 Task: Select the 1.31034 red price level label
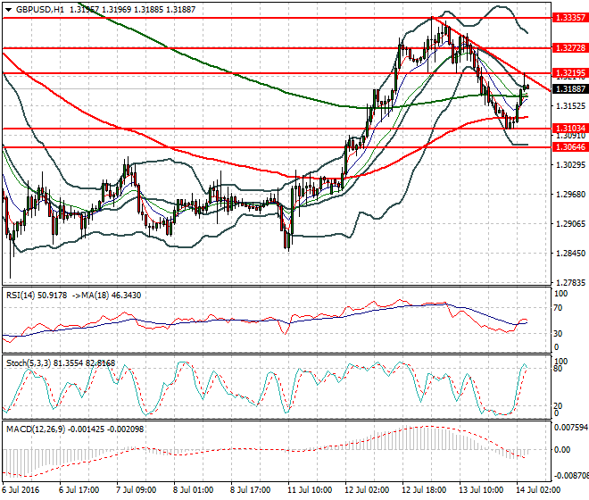tap(570, 129)
